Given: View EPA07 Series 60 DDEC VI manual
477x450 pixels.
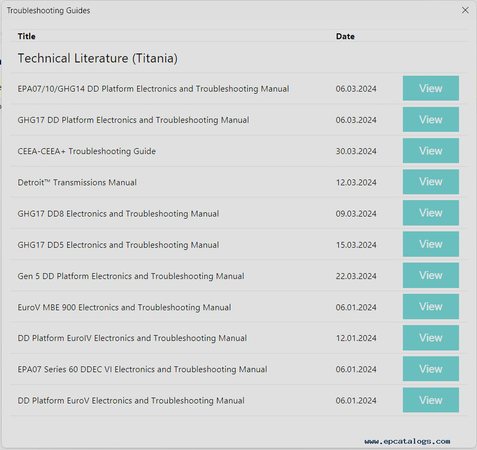Looking at the screenshot, I should 431,369.
